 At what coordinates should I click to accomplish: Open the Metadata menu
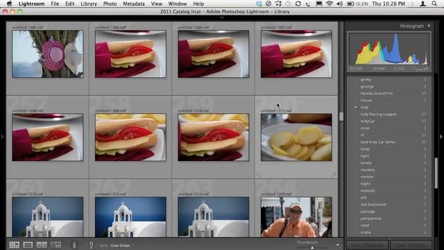(x=134, y=3)
